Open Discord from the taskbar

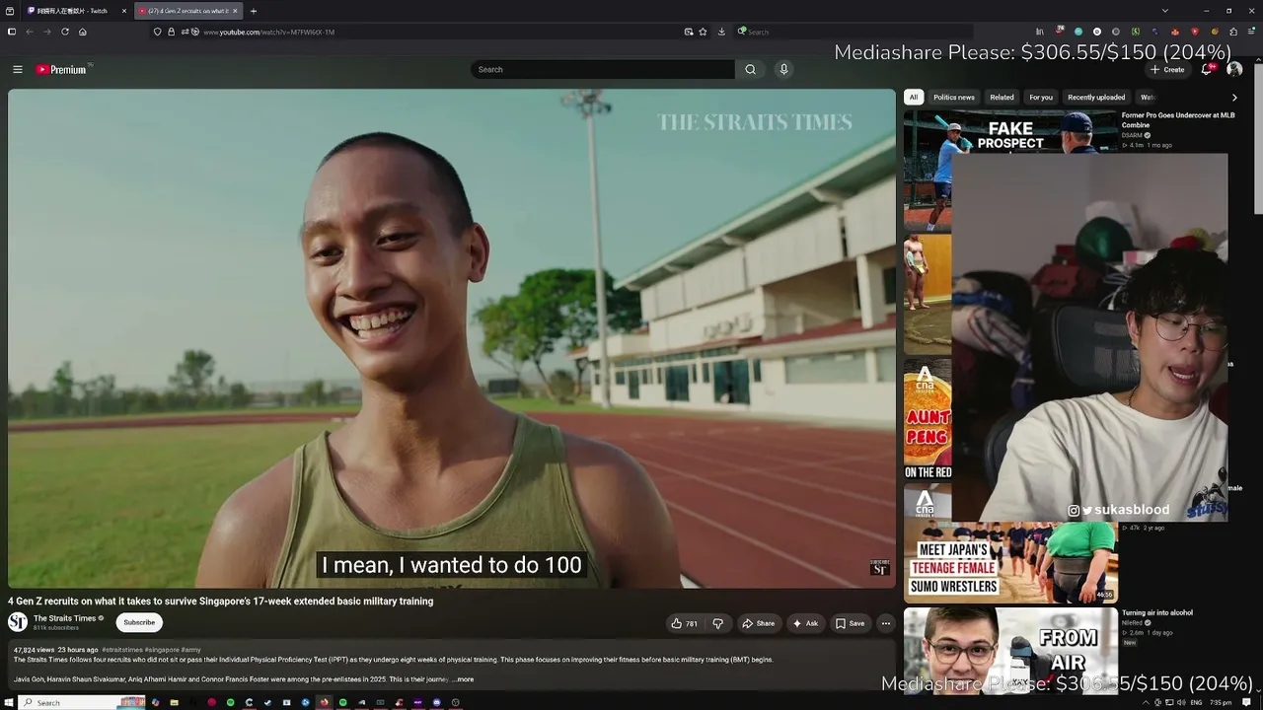[x=437, y=702]
